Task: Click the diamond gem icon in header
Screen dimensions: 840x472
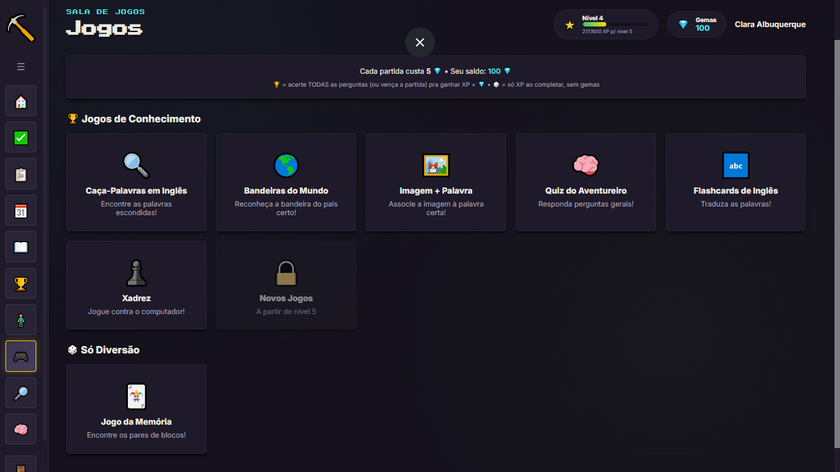Action: tap(683, 25)
